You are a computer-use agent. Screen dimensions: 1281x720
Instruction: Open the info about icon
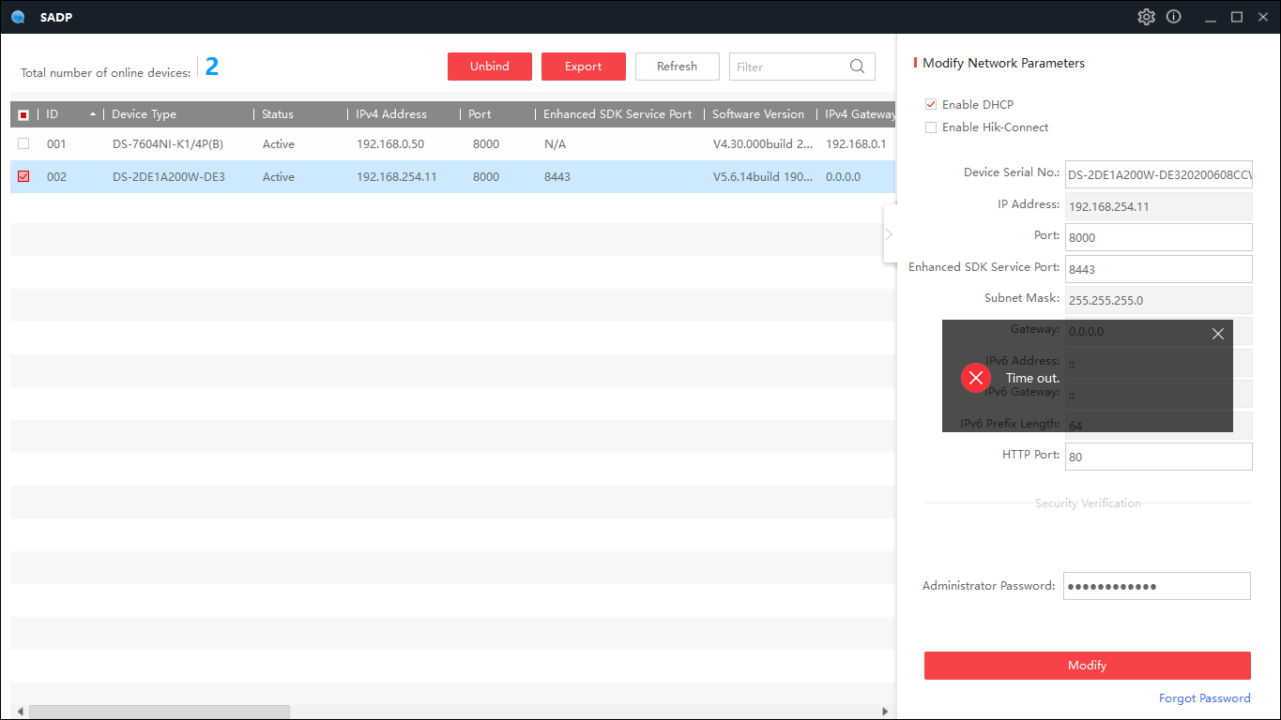pyautogui.click(x=1173, y=17)
